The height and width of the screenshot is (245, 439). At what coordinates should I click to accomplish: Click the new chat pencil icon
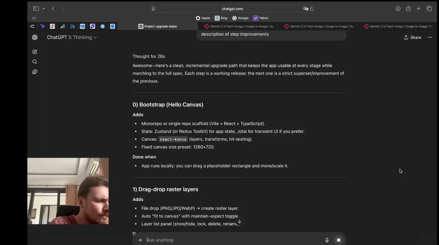coord(35,52)
